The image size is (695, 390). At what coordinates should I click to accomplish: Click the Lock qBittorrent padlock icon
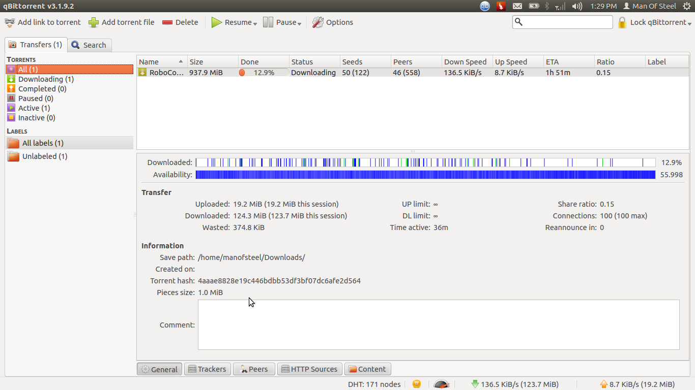[x=621, y=22]
